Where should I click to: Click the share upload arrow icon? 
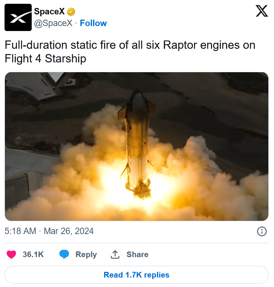tap(115, 254)
